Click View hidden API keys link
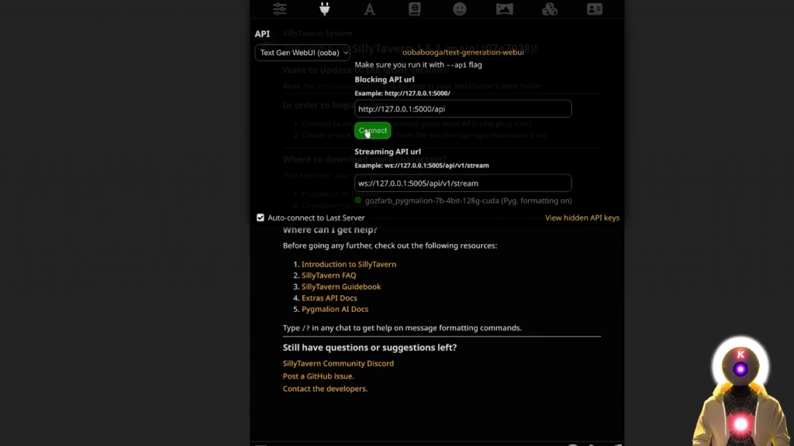794x446 pixels. pyautogui.click(x=582, y=218)
